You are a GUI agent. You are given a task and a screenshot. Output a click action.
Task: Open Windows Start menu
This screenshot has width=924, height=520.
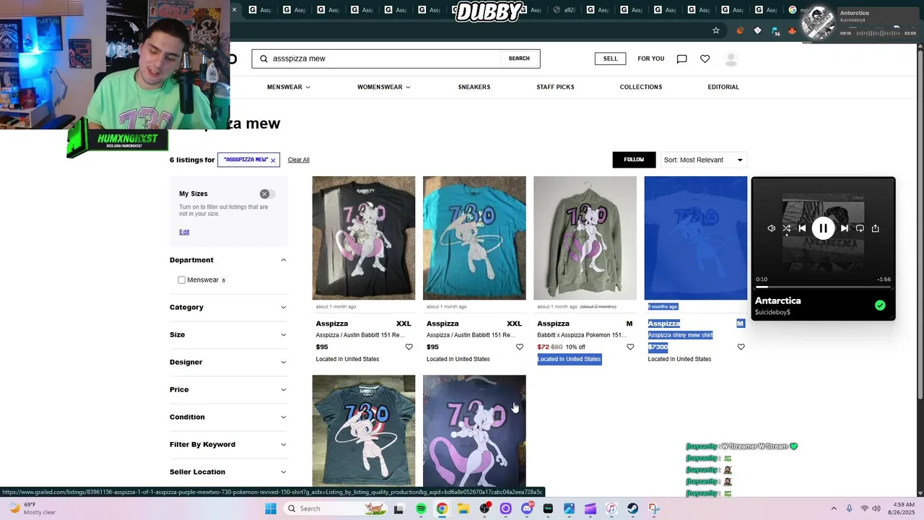coord(271,508)
